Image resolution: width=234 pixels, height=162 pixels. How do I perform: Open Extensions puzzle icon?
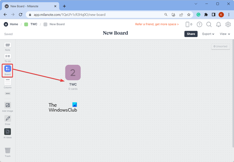pos(206,15)
